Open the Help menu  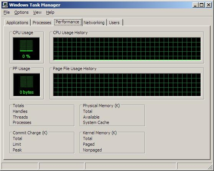click(x=50, y=12)
